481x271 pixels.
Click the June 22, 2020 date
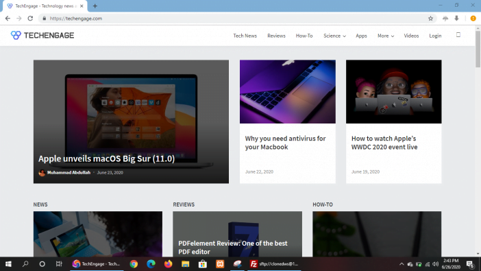(x=259, y=172)
